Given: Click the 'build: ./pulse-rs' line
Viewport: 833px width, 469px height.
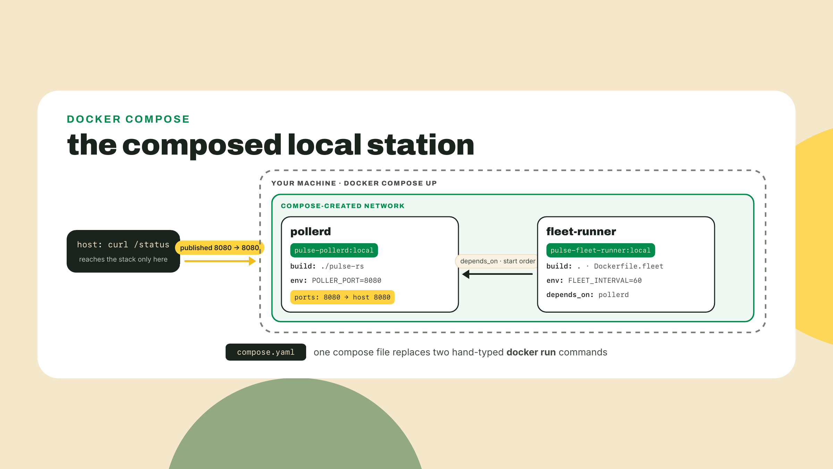Looking at the screenshot, I should tap(327, 266).
